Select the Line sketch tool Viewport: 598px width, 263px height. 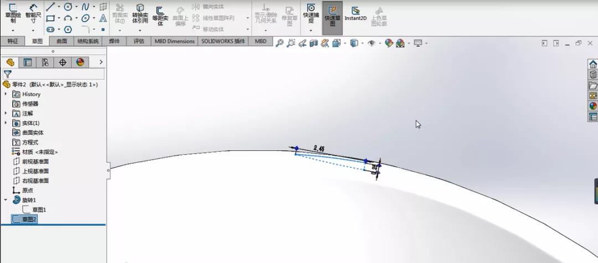50,7
